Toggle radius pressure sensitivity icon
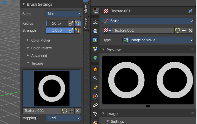This screenshot has height=124, width=197. (x=71, y=23)
